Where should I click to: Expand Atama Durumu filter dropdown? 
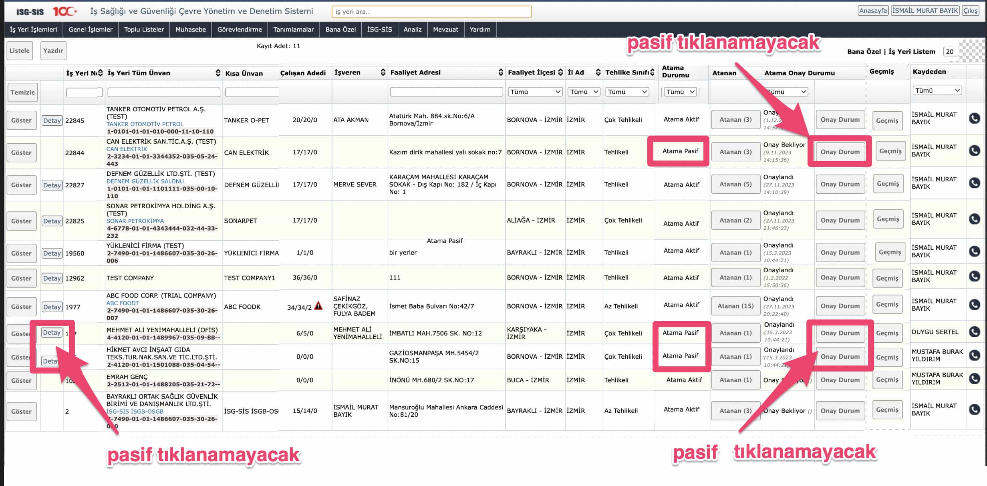pyautogui.click(x=680, y=92)
